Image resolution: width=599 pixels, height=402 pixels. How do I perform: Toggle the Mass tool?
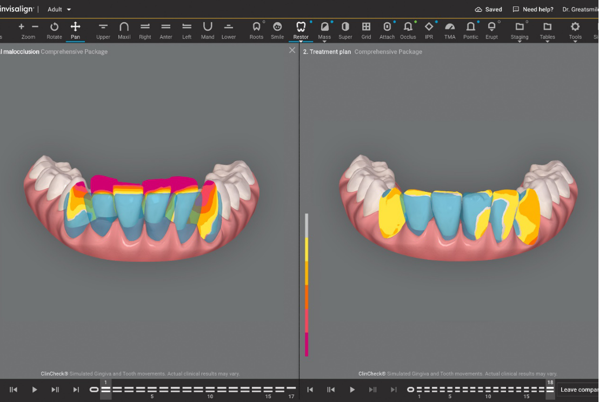pos(324,31)
